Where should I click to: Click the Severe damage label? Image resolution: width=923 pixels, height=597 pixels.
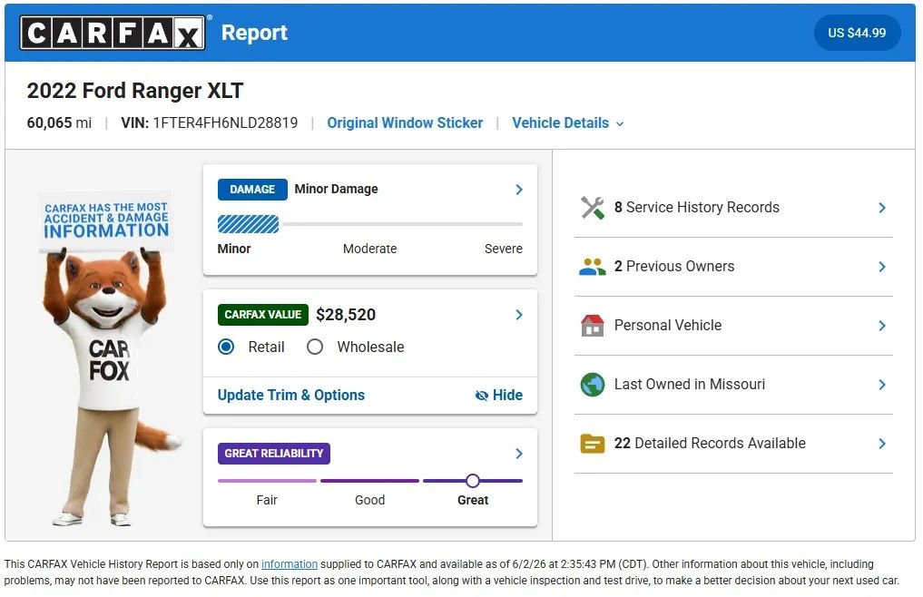click(504, 249)
